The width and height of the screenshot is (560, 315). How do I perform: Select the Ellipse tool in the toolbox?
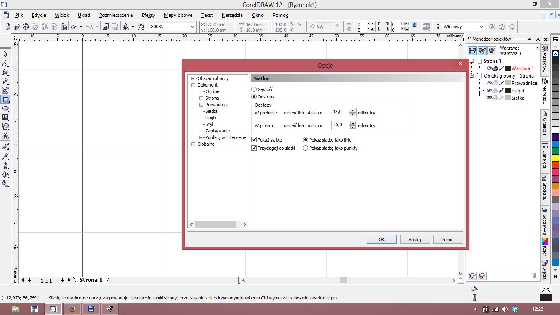point(6,109)
